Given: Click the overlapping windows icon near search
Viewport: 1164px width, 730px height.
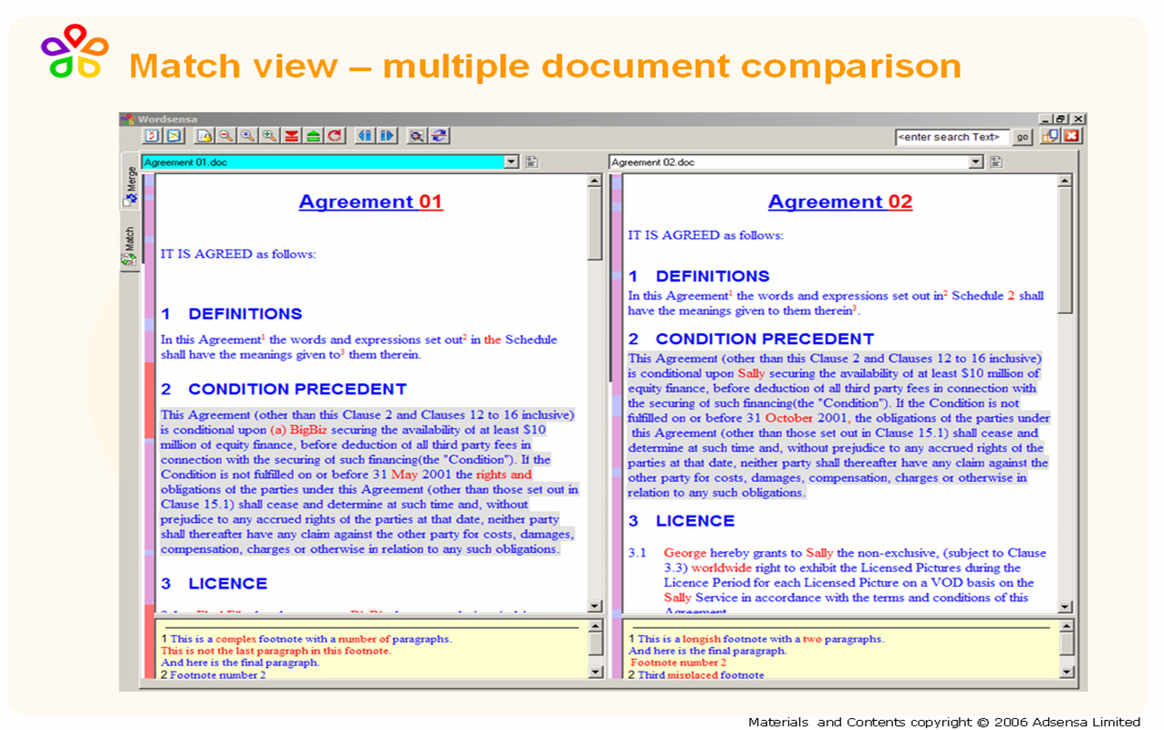Looking at the screenshot, I should 1050,136.
